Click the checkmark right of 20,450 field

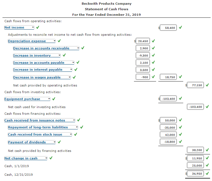tap(153, 41)
